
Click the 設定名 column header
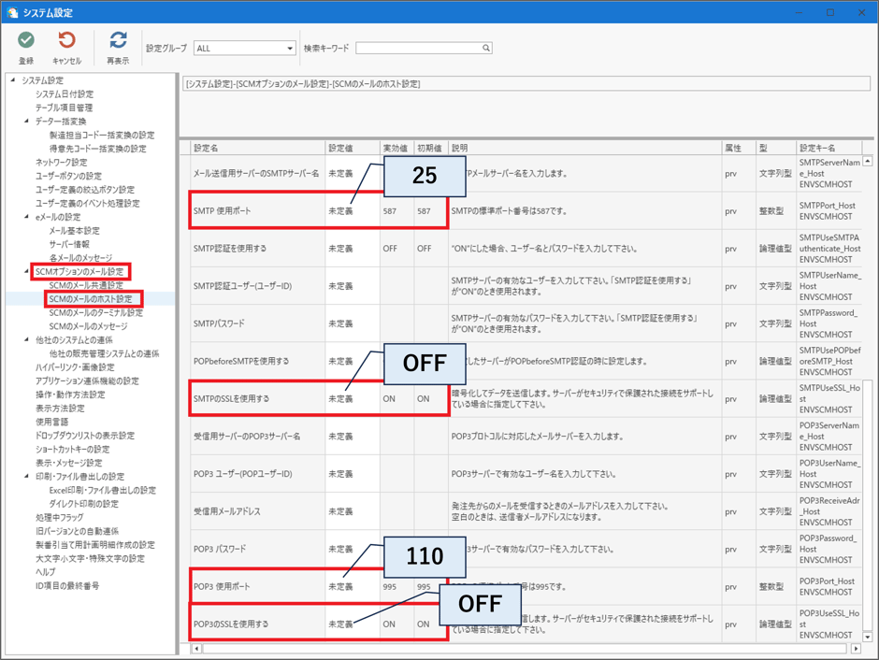coord(258,148)
